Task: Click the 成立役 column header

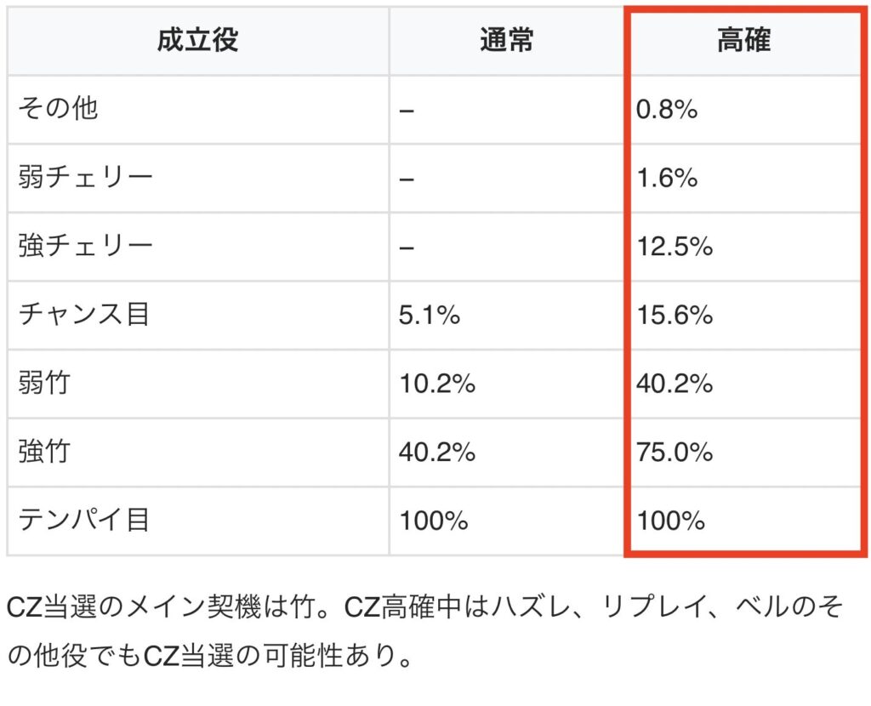Action: (x=197, y=41)
